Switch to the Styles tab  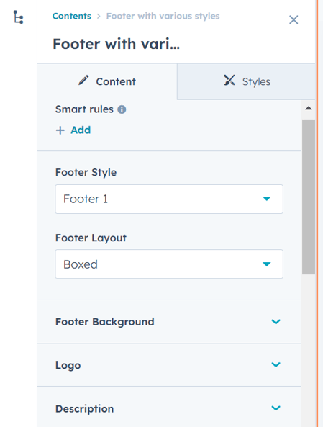[246, 81]
